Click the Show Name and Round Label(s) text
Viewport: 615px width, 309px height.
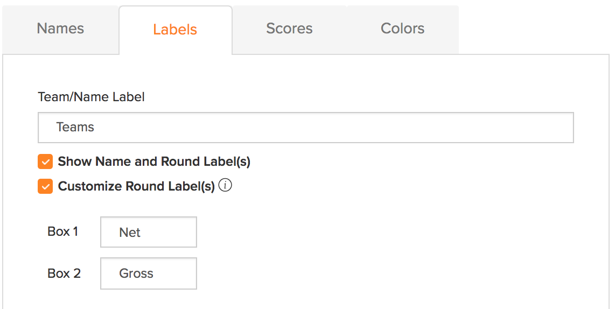pyautogui.click(x=154, y=161)
